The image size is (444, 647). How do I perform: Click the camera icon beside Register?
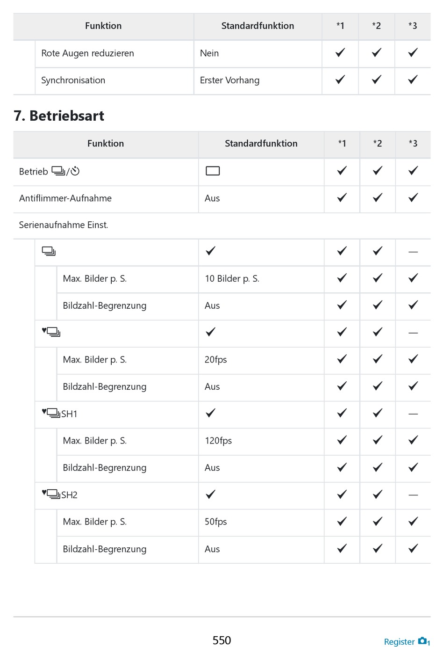(424, 641)
